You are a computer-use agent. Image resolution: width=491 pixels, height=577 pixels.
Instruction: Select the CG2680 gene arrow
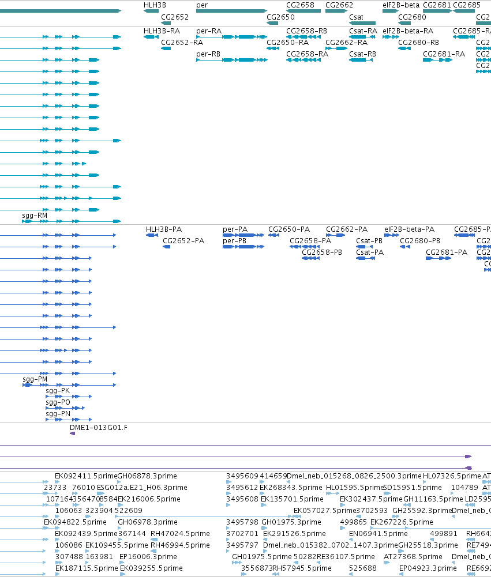pyautogui.click(x=404, y=23)
